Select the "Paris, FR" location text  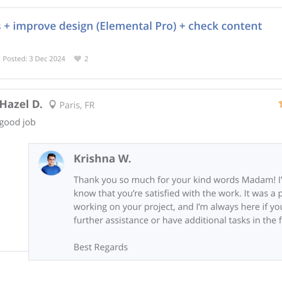point(77,105)
